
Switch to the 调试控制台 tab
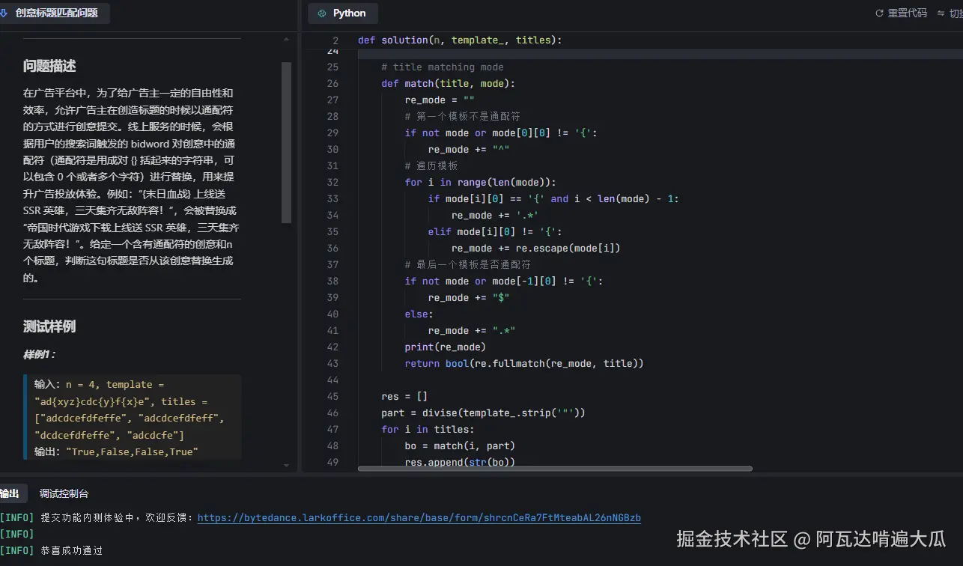click(64, 493)
